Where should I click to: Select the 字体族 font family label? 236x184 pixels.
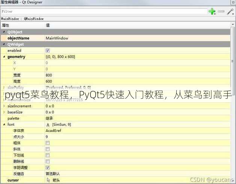click(x=19, y=131)
